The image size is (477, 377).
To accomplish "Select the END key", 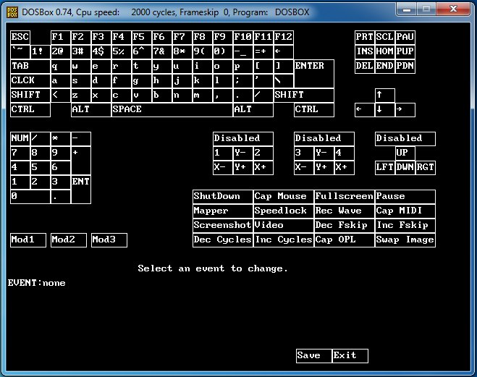I will click(x=385, y=67).
